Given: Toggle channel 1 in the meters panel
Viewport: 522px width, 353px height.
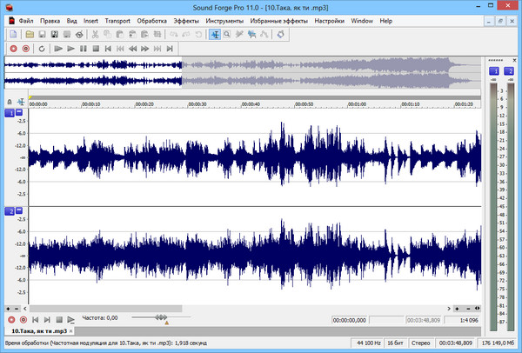Looking at the screenshot, I should pos(493,70).
